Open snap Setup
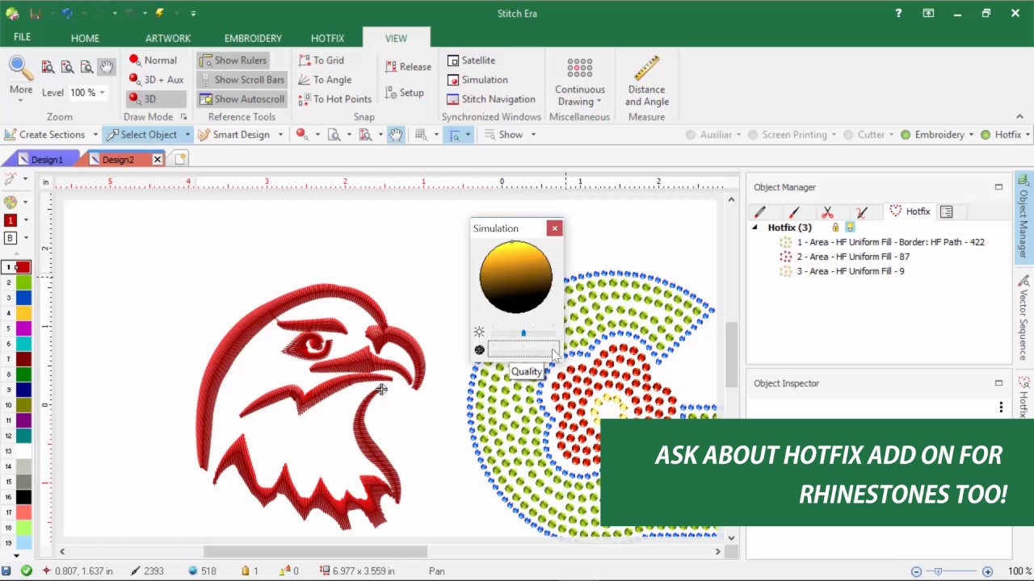Viewport: 1034px width, 581px height. coord(405,93)
